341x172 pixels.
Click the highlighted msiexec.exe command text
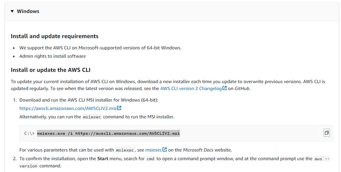click(108, 133)
